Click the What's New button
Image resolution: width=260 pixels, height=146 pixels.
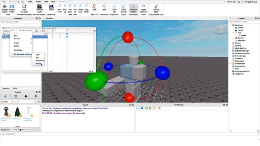tap(232, 2)
